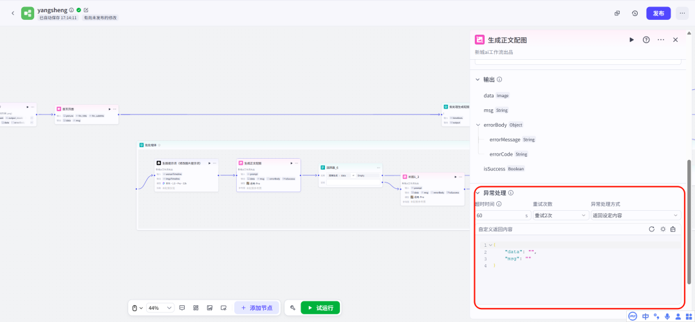This screenshot has height=322, width=695.
Task: Open the 首页贴图 node three-dot menu
Action: pyautogui.click(x=115, y=109)
